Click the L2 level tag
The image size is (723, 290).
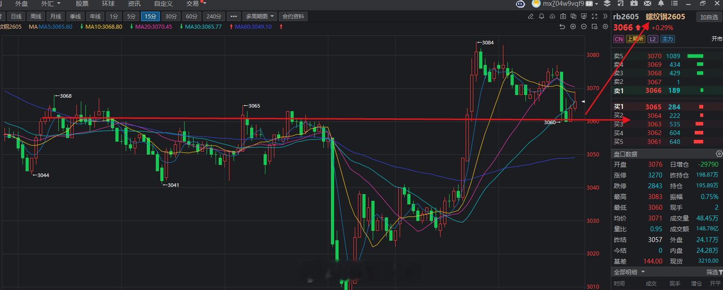coord(653,39)
